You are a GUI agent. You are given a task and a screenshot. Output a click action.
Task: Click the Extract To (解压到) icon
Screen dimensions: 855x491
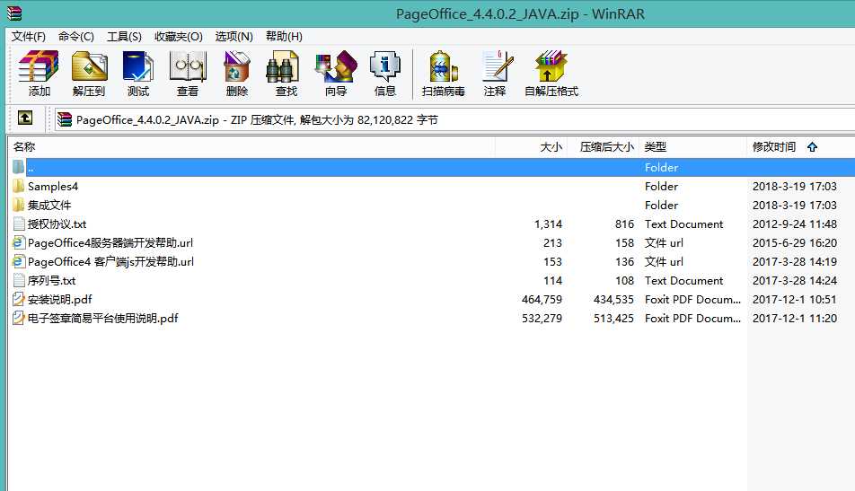[x=89, y=66]
